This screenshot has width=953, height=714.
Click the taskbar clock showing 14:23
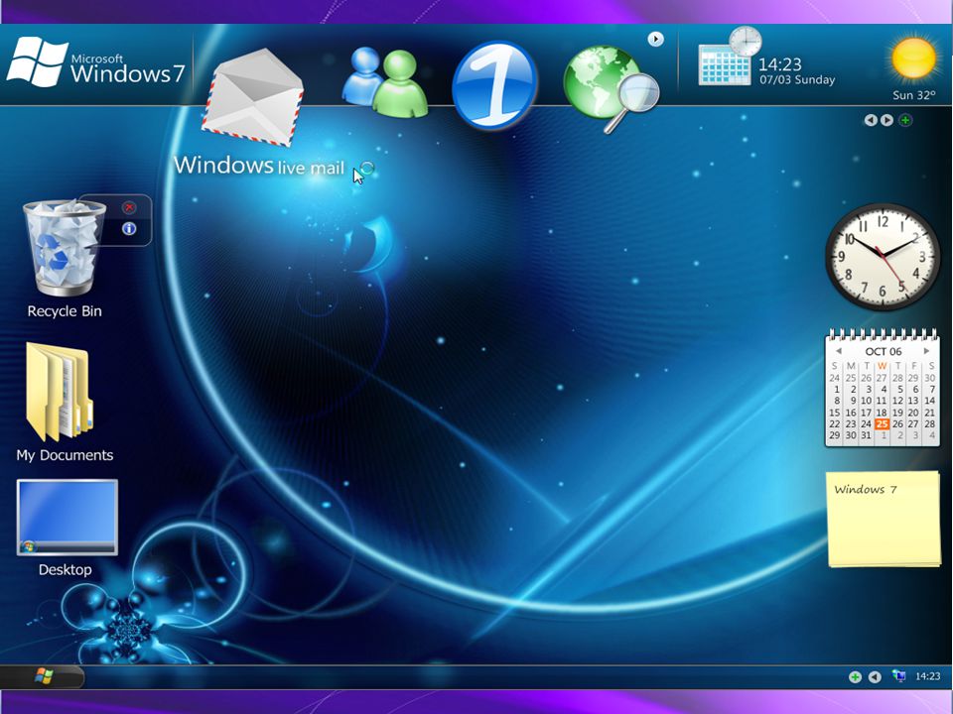pyautogui.click(x=927, y=676)
